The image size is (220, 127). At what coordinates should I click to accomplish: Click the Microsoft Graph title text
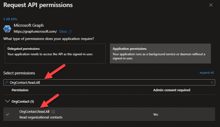coord(29,25)
